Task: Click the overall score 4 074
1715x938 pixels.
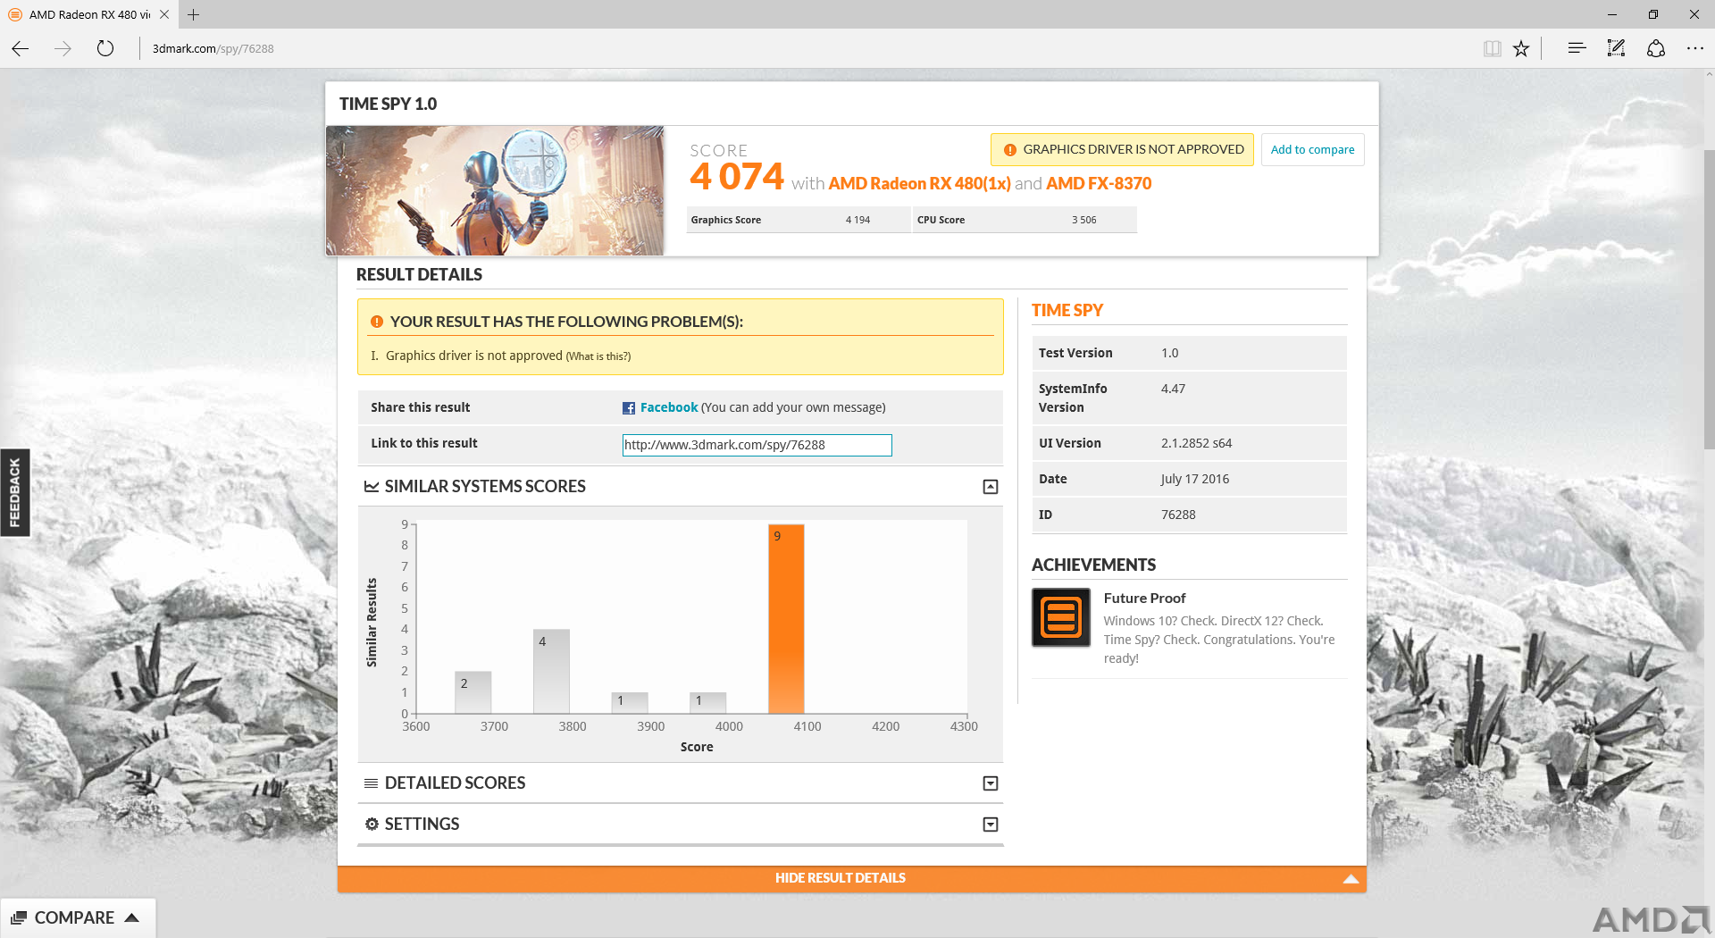Action: (737, 177)
